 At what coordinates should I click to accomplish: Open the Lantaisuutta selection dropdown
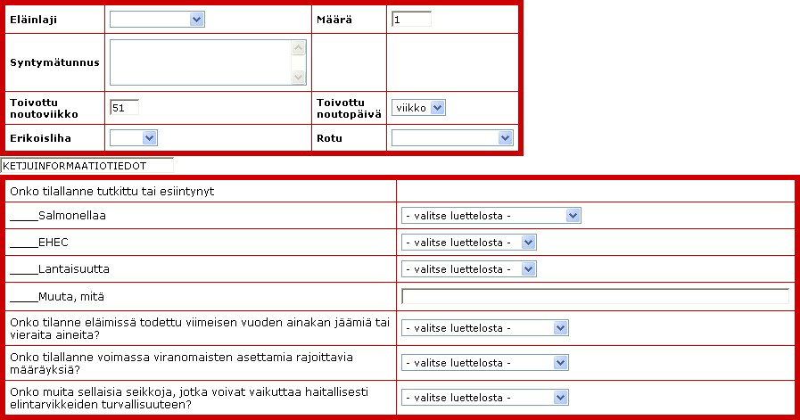pos(469,269)
